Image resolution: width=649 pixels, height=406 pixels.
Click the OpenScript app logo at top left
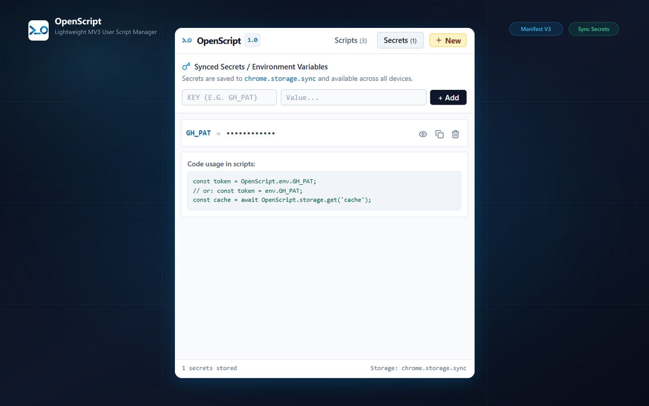coord(39,30)
